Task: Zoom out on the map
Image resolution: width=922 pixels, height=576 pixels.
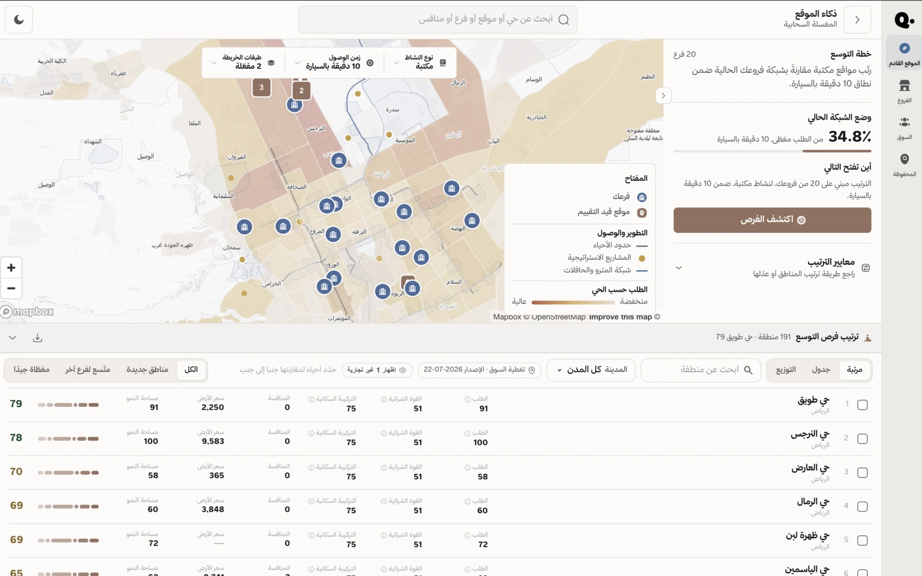Action: (x=11, y=289)
